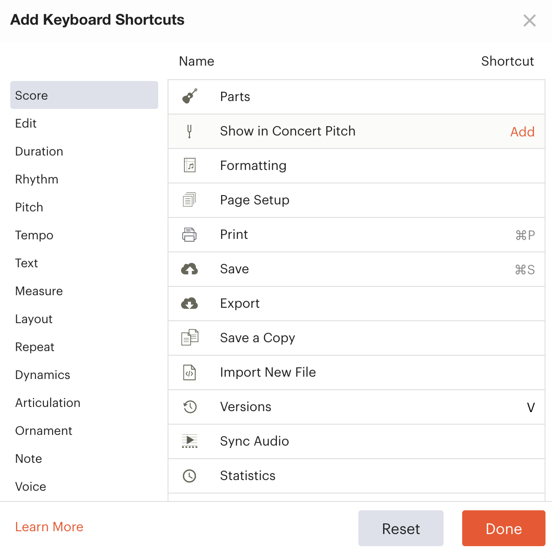The image size is (552, 555).
Task: Click the Save a Copy documents icon
Action: (x=189, y=337)
